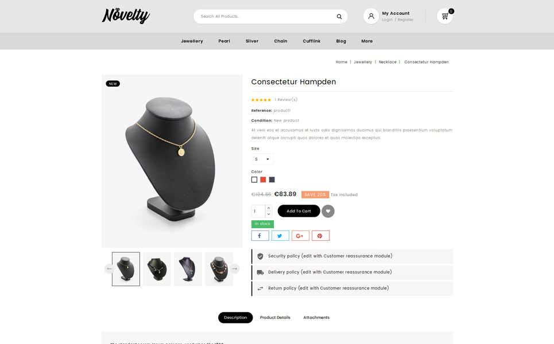Show next thumbnails with right arrow

pyautogui.click(x=235, y=269)
